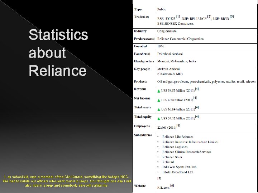
Task: Click 'Reliance Commercial Corporation' entry
Action: pos(180,39)
